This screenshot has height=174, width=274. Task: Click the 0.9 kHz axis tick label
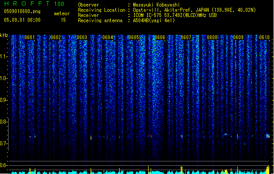coord(3,100)
